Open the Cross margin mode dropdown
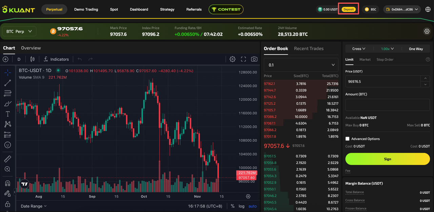Screen dimensions: 434x212 point(359,49)
